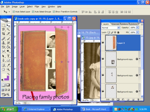The image size is (150, 112).
Task: Select the Brush tool
Action: 8,39
